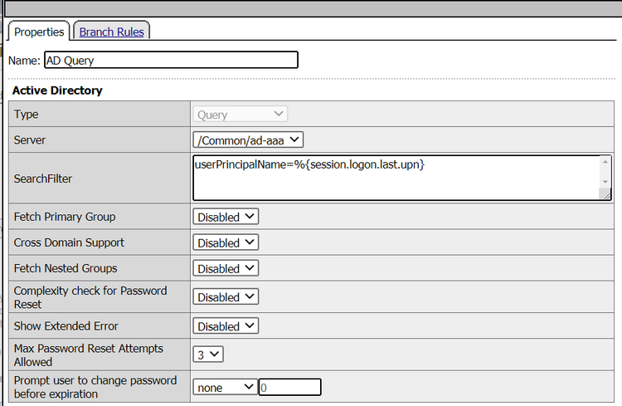Expand the Show Extended Error dropdown

tap(226, 325)
